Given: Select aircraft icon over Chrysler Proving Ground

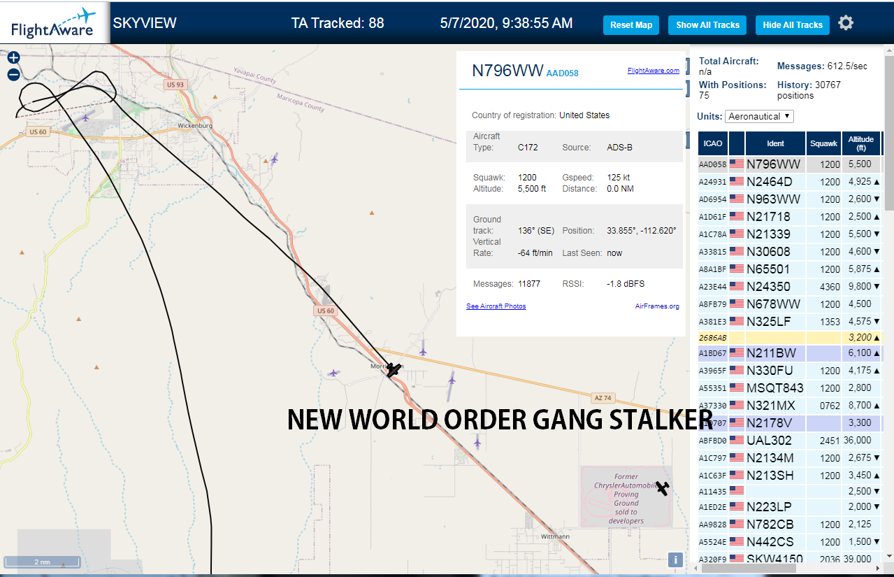Looking at the screenshot, I should tap(662, 488).
